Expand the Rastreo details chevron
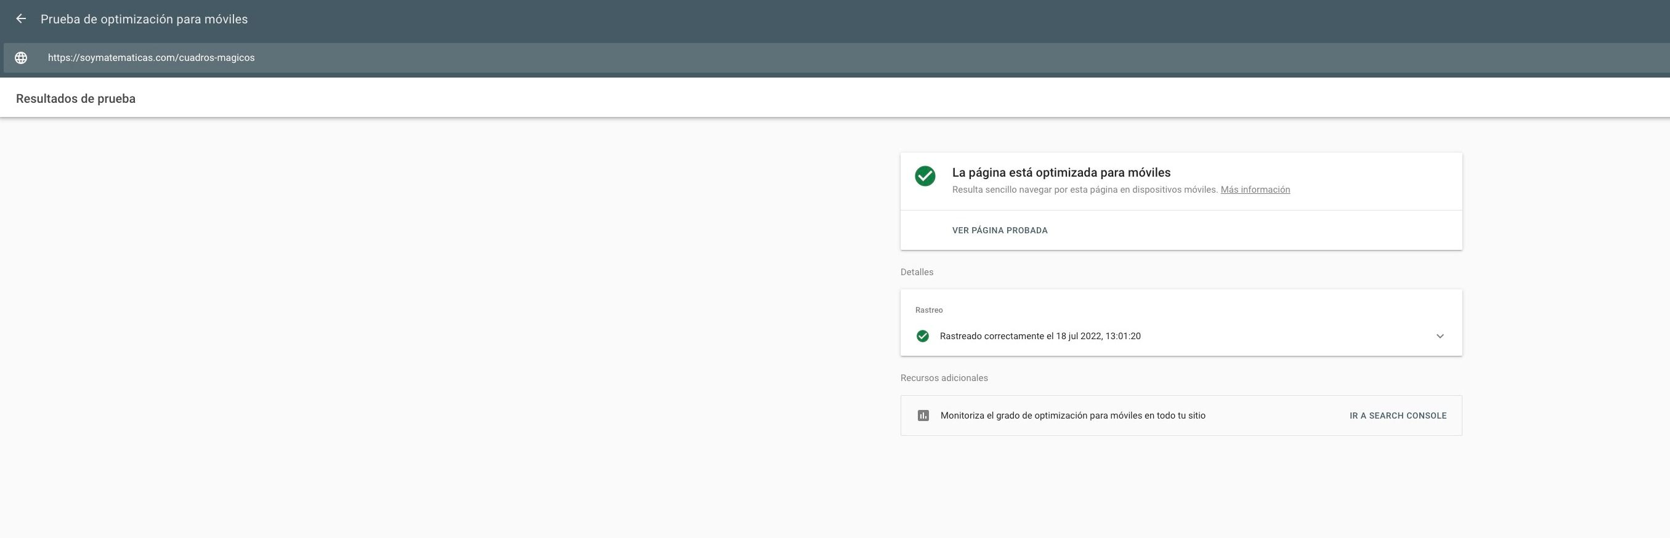The height and width of the screenshot is (538, 1670). pyautogui.click(x=1440, y=335)
